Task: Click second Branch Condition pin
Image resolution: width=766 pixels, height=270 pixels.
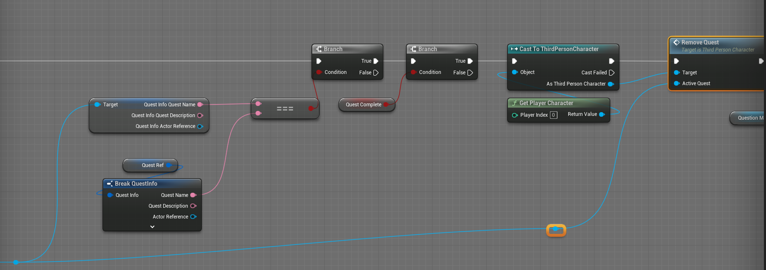Action: [x=413, y=72]
